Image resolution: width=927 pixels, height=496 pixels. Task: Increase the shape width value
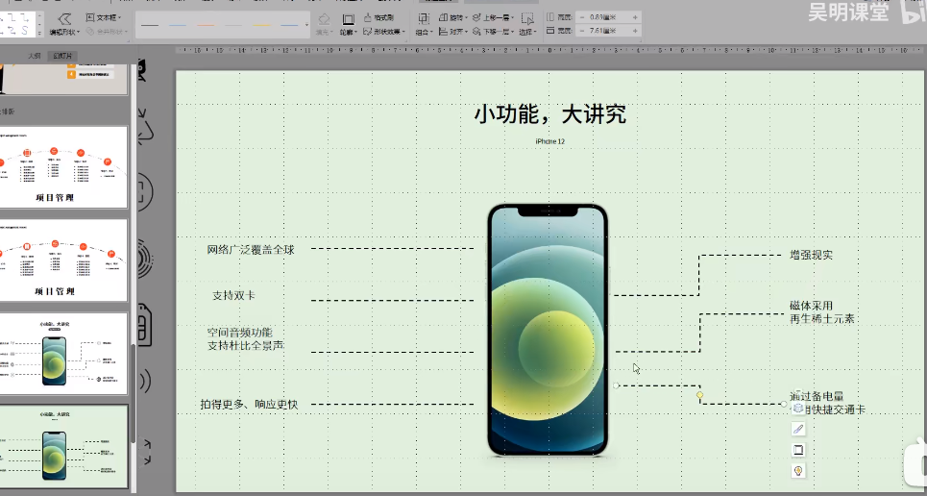click(635, 30)
